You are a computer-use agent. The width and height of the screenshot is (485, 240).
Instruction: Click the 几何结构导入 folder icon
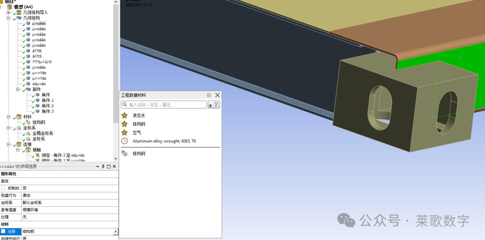(19, 13)
